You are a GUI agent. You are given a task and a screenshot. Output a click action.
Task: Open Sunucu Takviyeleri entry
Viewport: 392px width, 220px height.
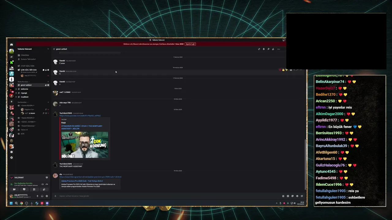pos(33,59)
